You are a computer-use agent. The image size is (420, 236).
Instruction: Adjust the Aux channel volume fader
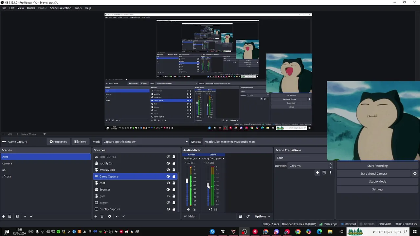[x=187, y=181]
